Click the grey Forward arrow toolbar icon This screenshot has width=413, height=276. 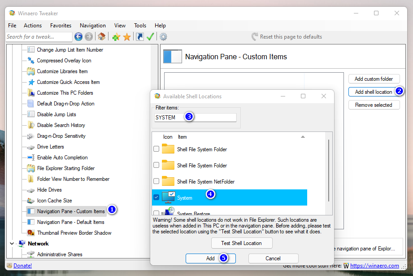tap(89, 37)
